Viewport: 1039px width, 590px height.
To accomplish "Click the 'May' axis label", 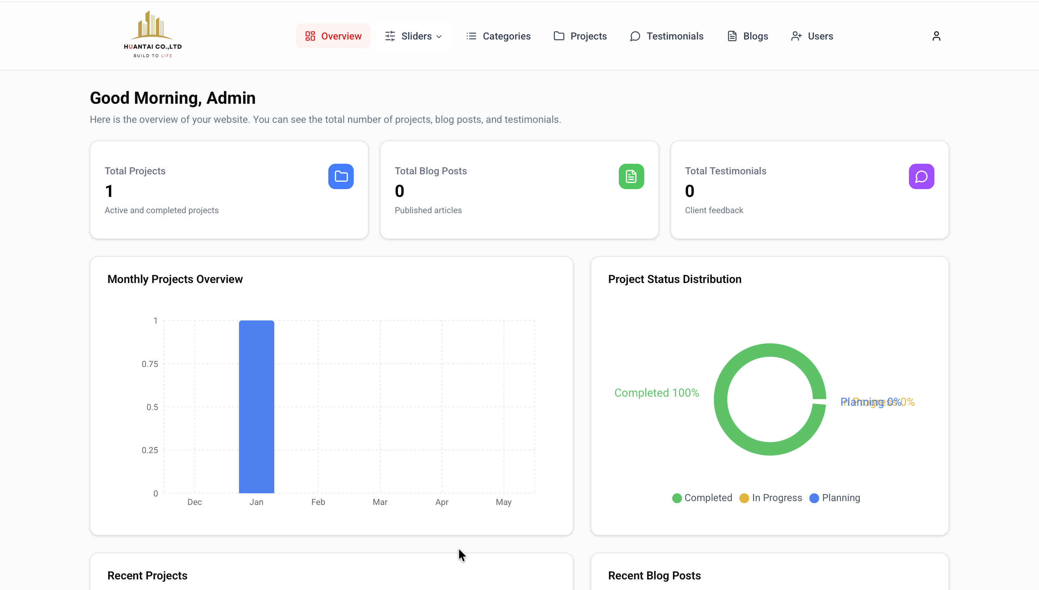I will click(x=504, y=502).
